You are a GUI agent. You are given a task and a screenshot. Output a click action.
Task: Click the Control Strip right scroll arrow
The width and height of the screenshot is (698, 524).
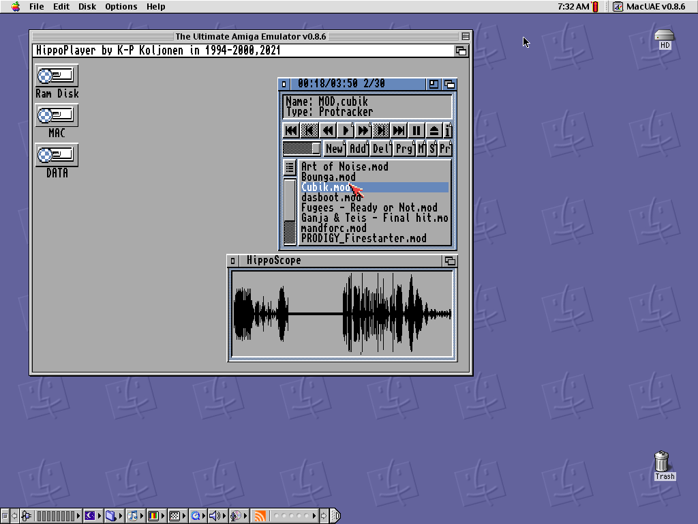click(324, 516)
